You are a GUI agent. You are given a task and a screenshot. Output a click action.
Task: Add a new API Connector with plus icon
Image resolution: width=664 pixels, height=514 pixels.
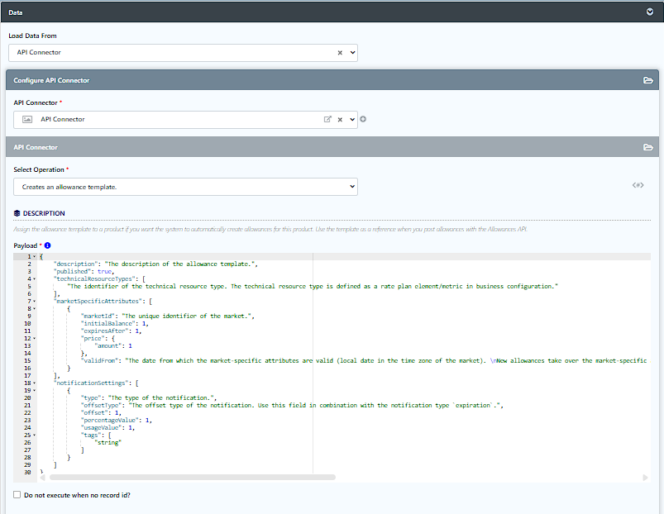pos(363,119)
